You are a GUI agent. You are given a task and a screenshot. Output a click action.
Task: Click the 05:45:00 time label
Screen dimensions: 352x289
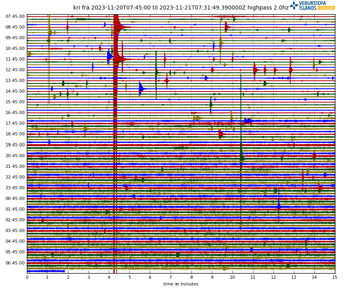15,252
